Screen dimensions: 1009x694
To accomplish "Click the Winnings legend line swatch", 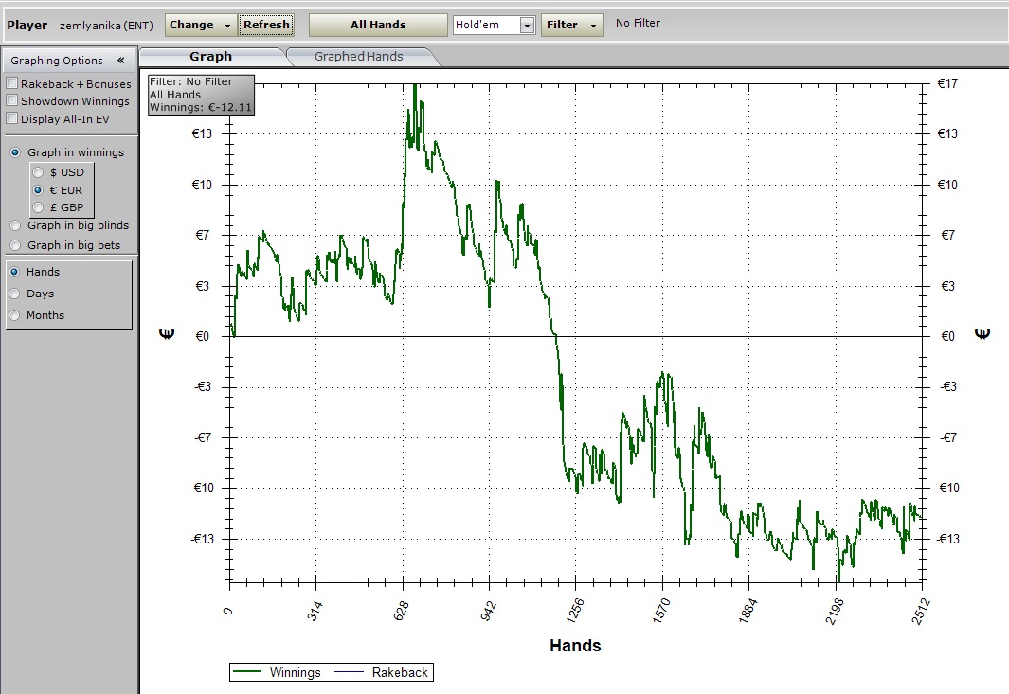I will point(248,672).
